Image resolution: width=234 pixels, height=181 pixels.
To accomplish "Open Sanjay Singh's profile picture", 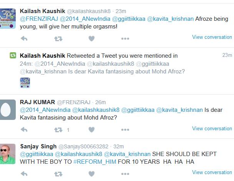I will (8, 153).
